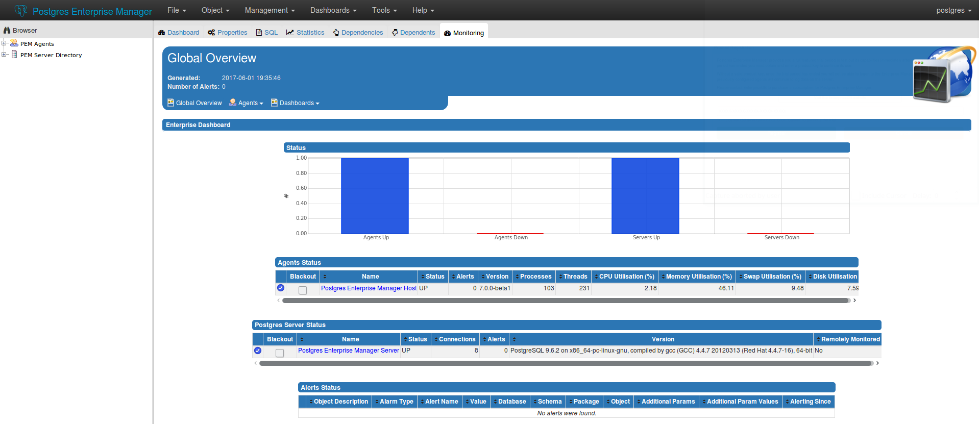Open the Postgres Enterprise Manager Host link
The height and width of the screenshot is (424, 979).
(x=369, y=288)
